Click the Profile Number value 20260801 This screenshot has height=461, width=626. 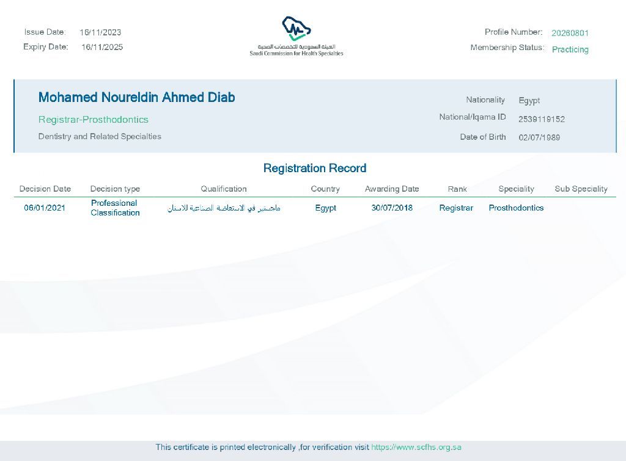570,33
